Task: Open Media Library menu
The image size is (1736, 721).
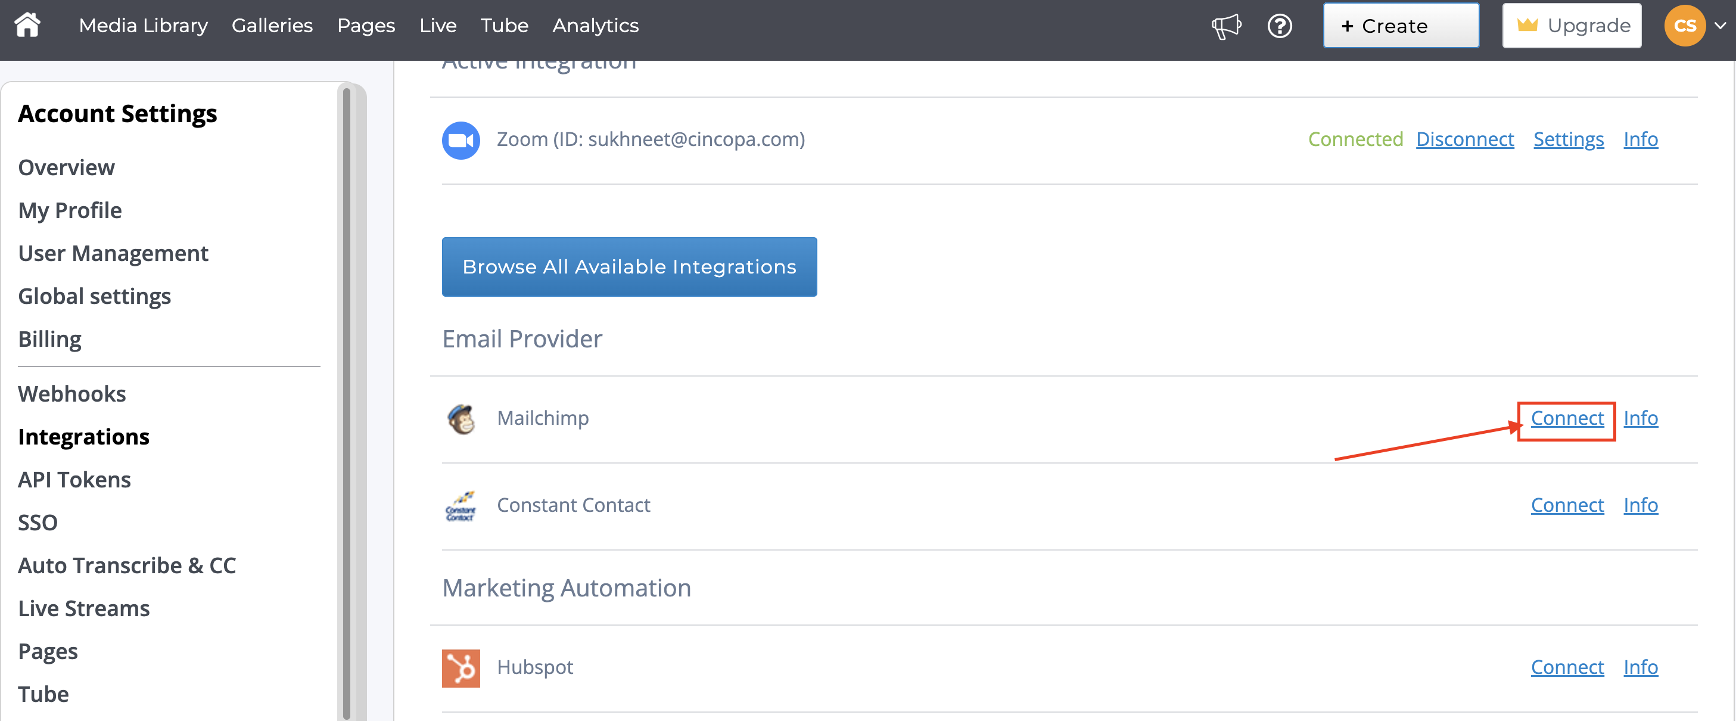Action: 143,26
